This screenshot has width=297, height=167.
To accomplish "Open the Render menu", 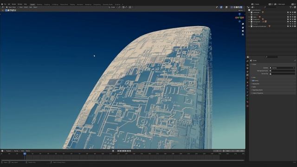I will (14, 4).
